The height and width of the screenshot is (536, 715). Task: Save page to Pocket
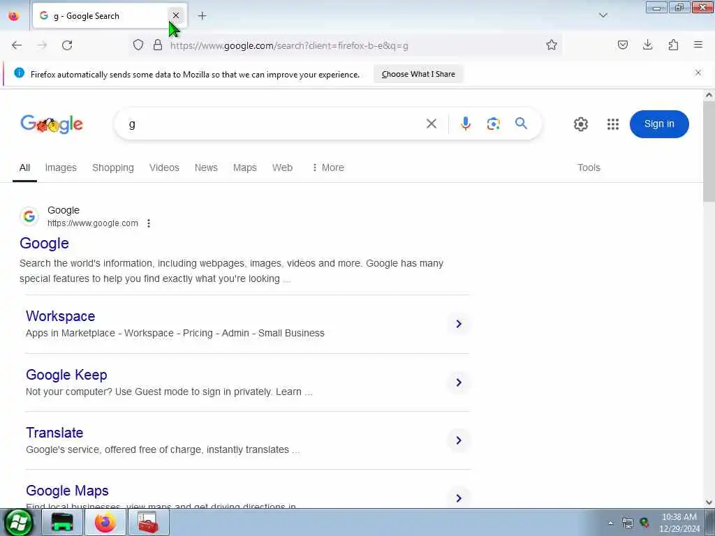[x=622, y=45]
